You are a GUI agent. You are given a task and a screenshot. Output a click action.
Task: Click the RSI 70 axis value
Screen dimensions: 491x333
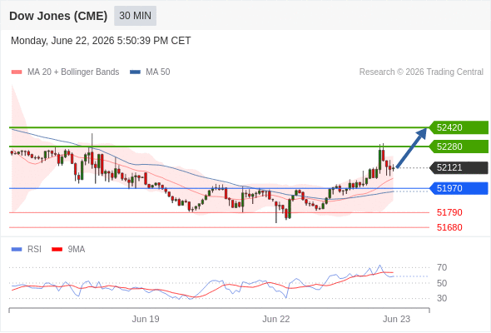(x=442, y=267)
